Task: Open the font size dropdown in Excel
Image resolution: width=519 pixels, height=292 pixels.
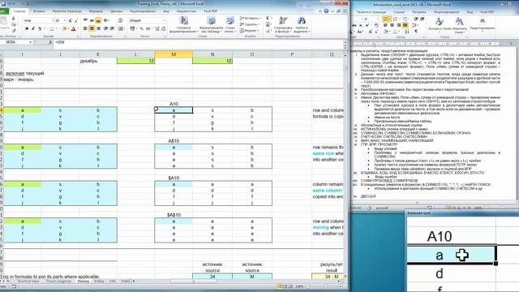Action: click(x=64, y=20)
